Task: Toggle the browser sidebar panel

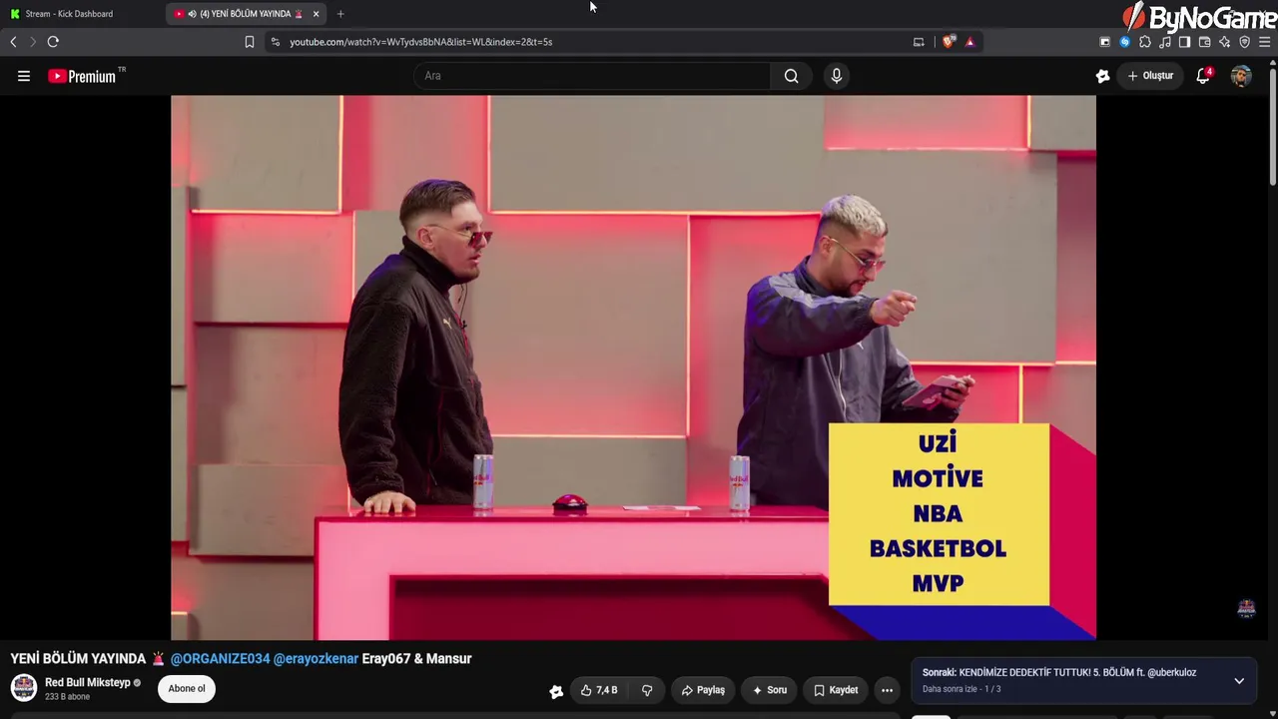Action: tap(1184, 42)
